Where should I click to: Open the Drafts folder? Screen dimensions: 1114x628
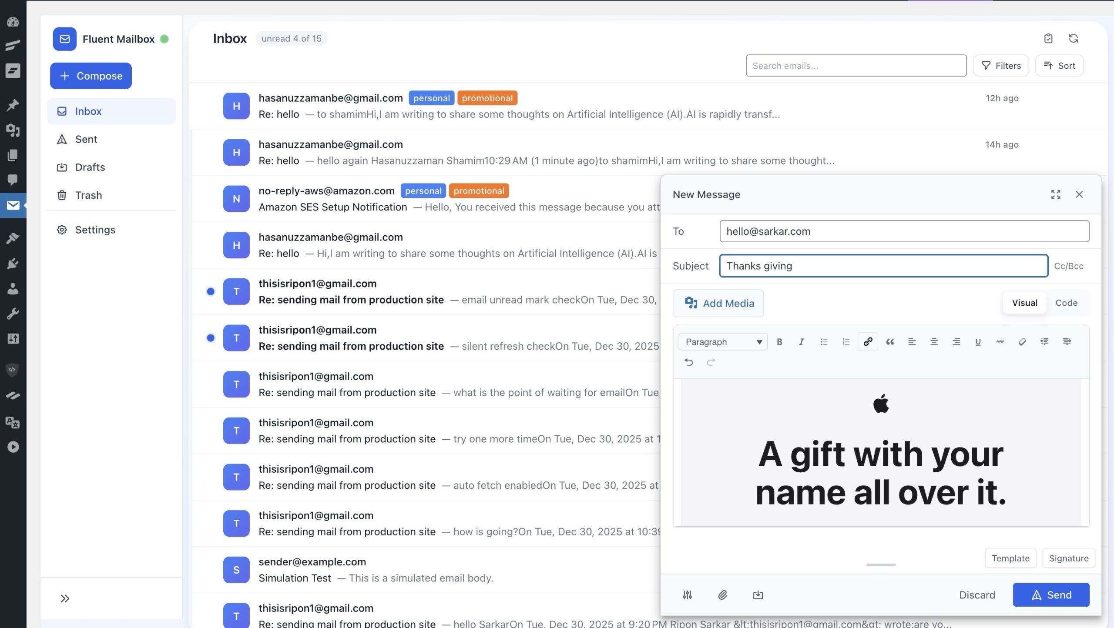coord(90,167)
